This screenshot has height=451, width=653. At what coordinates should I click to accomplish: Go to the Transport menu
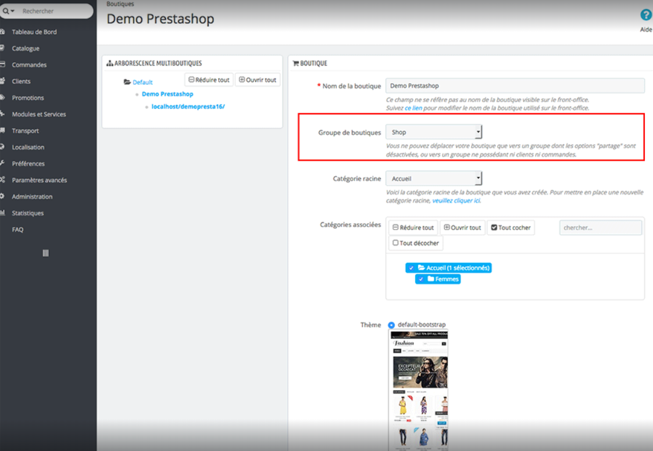[x=25, y=131]
